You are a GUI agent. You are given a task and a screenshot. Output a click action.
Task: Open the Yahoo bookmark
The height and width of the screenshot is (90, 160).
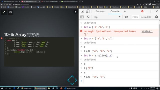point(26,7)
